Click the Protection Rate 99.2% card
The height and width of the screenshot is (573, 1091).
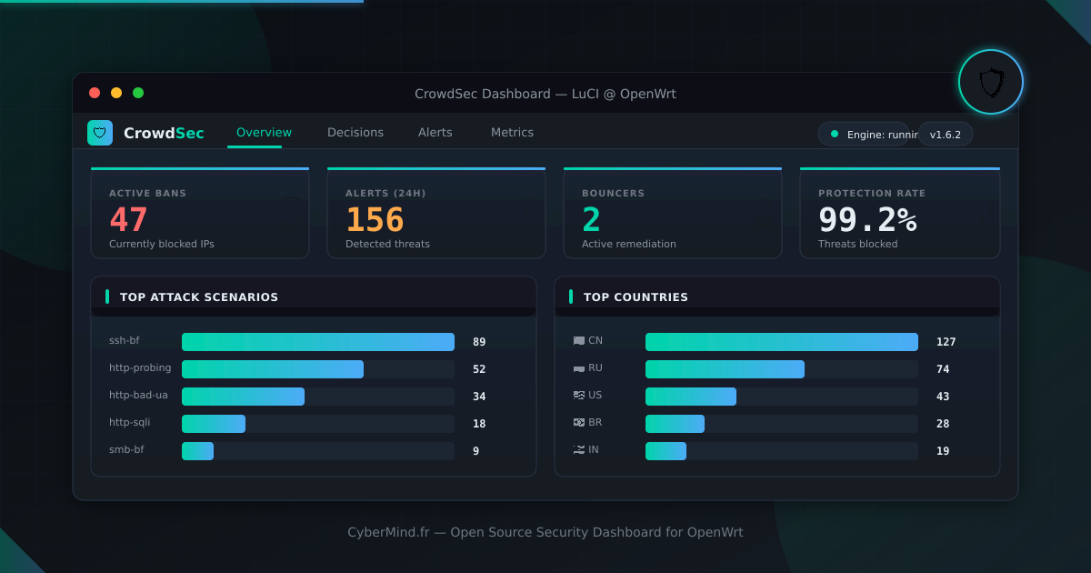[x=900, y=212]
